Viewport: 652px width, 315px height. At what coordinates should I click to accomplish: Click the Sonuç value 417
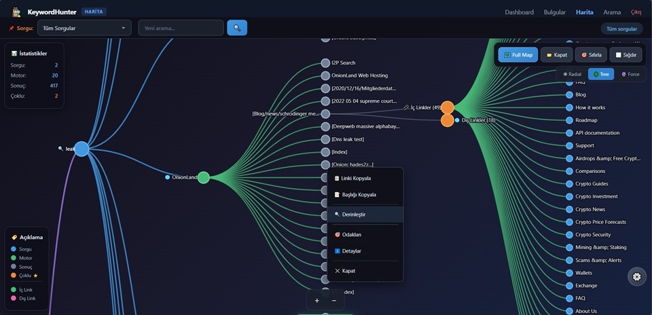tap(54, 86)
